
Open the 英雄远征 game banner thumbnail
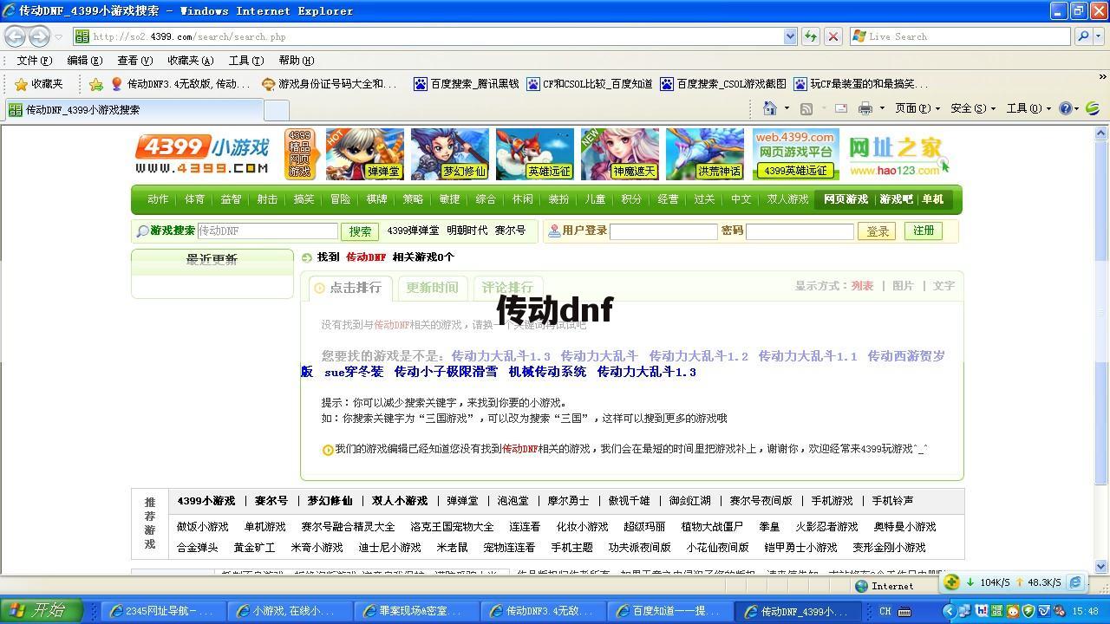pos(535,154)
